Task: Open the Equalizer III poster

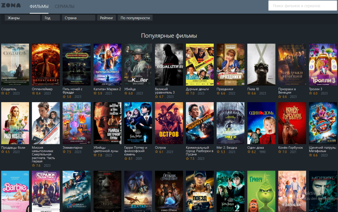Action: point(169,65)
